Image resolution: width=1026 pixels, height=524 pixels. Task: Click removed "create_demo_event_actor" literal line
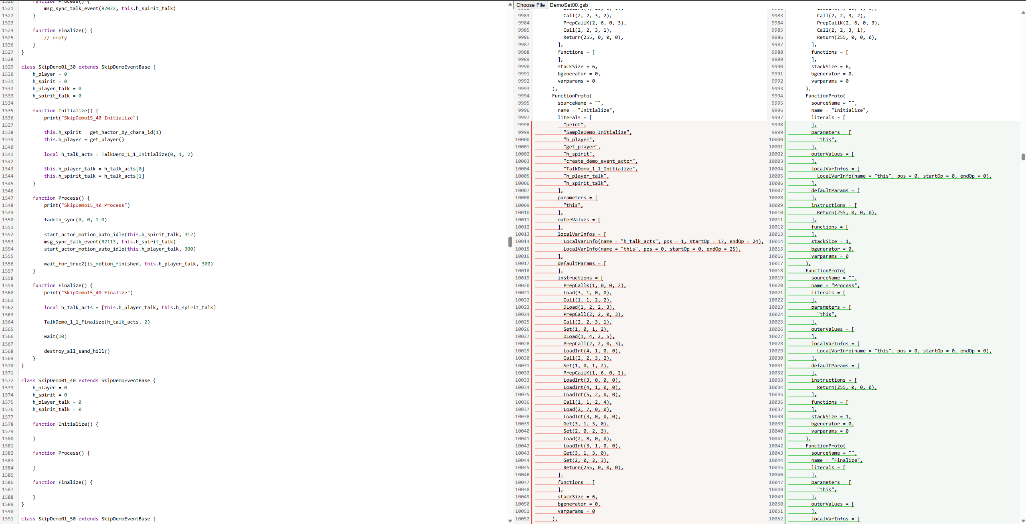(x=600, y=161)
